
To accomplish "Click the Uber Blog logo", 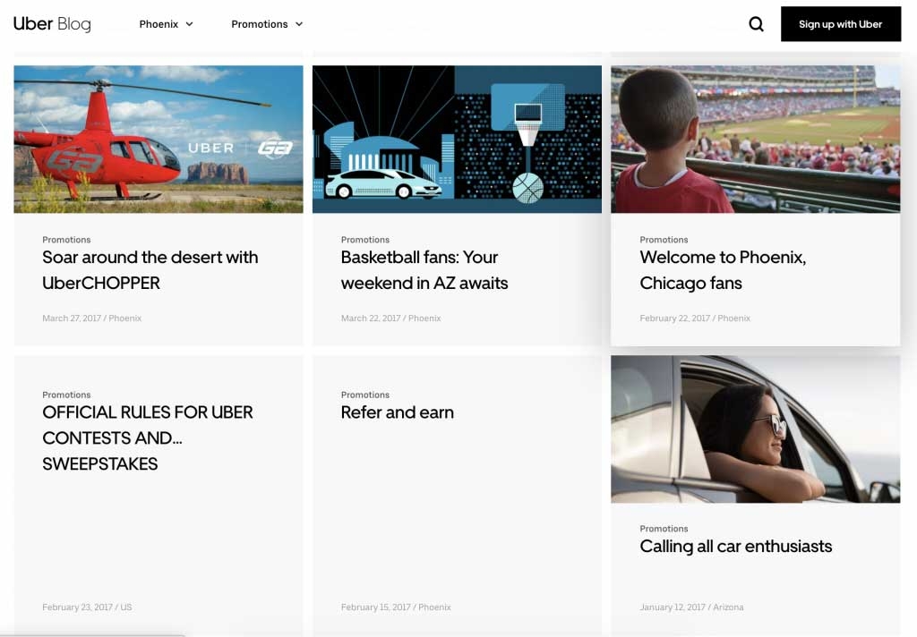I will (52, 24).
